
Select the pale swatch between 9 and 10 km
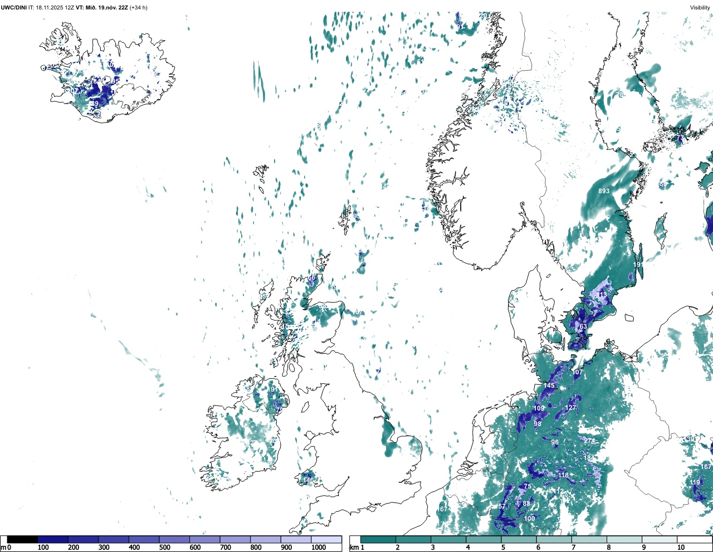659,540
